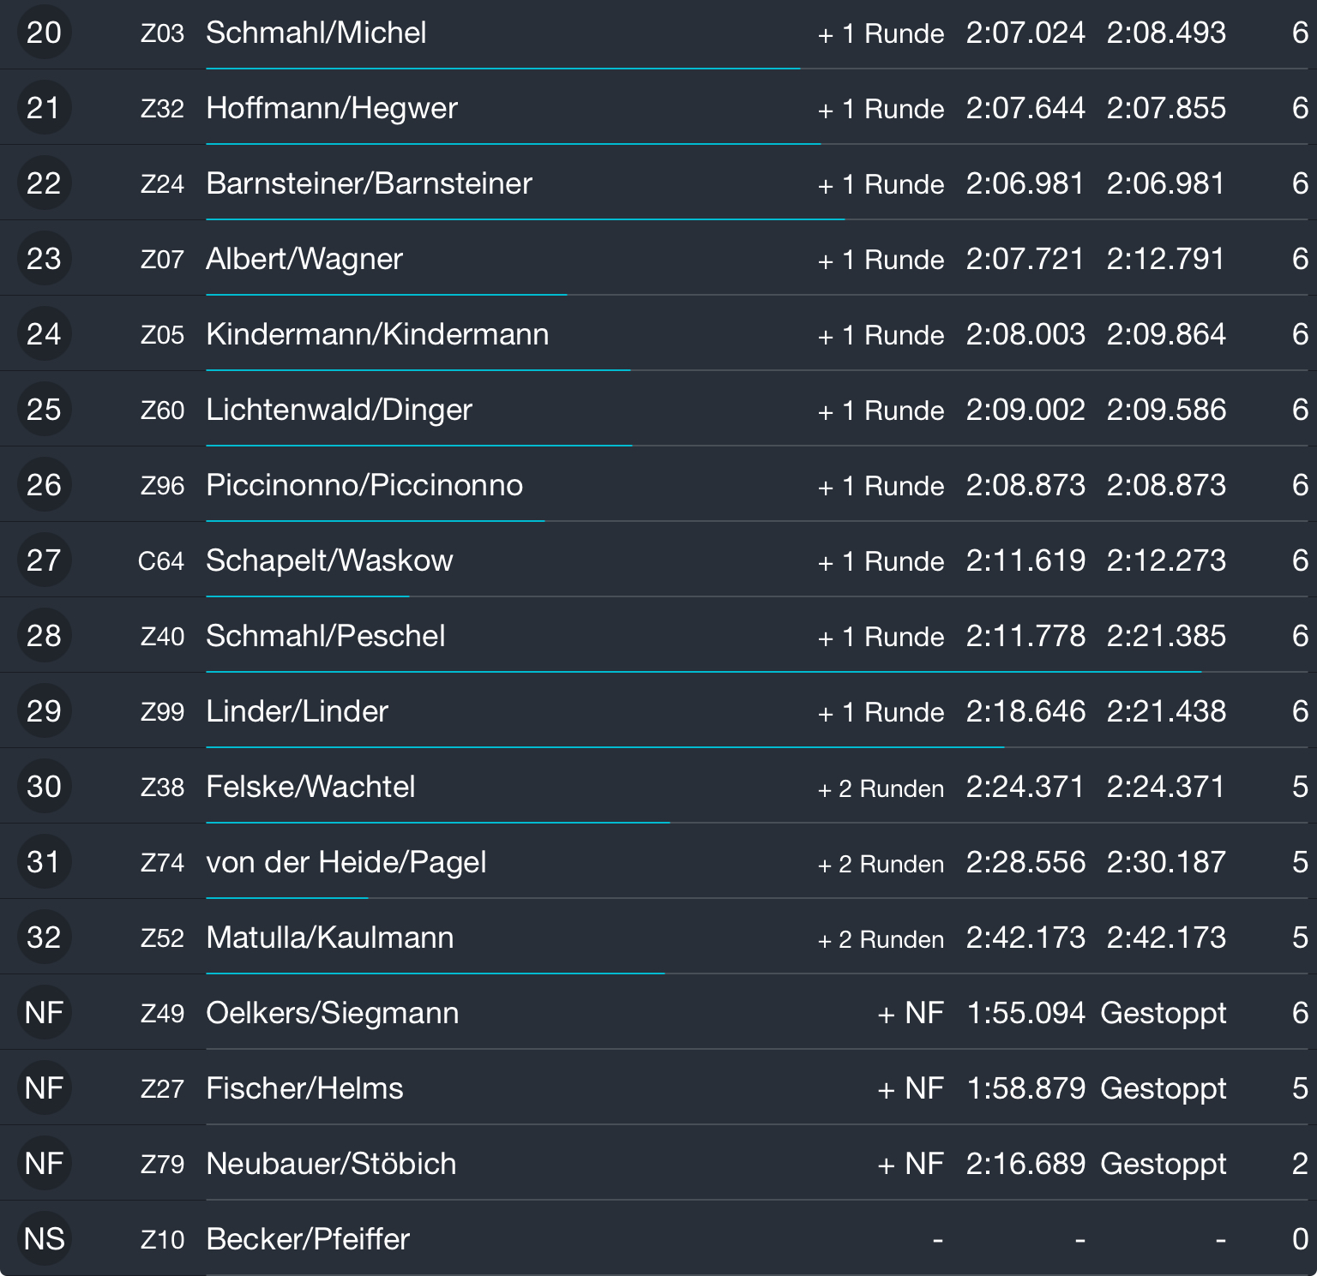Tap position badge 28 for Schmahl/Peschel
This screenshot has width=1317, height=1276.
pos(44,636)
